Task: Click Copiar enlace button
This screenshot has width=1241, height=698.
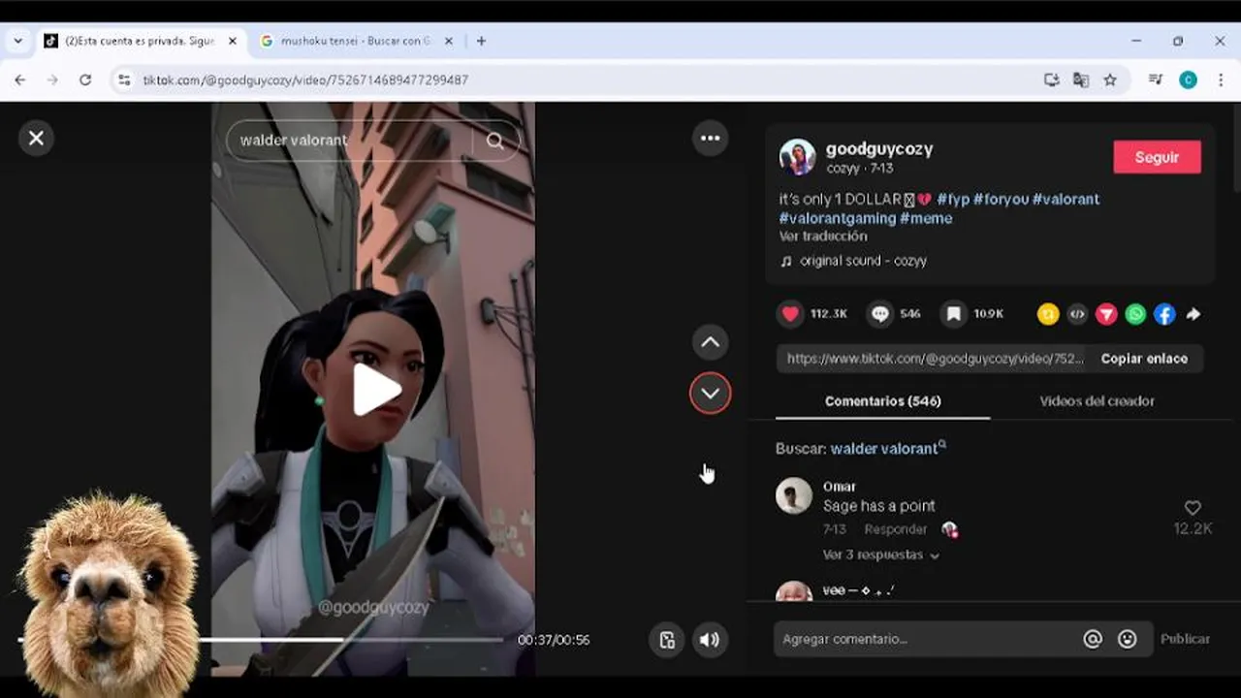Action: [1144, 359]
